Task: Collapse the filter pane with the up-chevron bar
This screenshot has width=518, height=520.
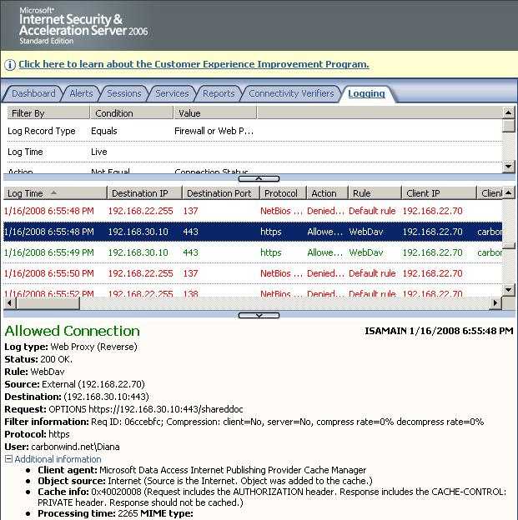Action: (259, 178)
